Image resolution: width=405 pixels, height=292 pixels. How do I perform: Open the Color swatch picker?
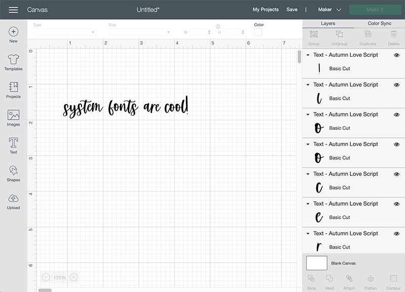coord(259,31)
